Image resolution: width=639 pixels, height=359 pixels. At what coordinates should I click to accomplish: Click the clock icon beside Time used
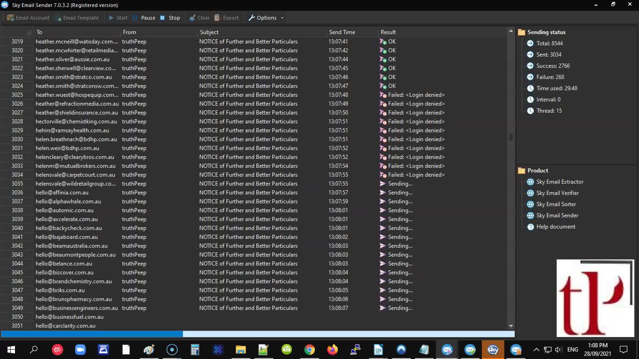tap(530, 88)
